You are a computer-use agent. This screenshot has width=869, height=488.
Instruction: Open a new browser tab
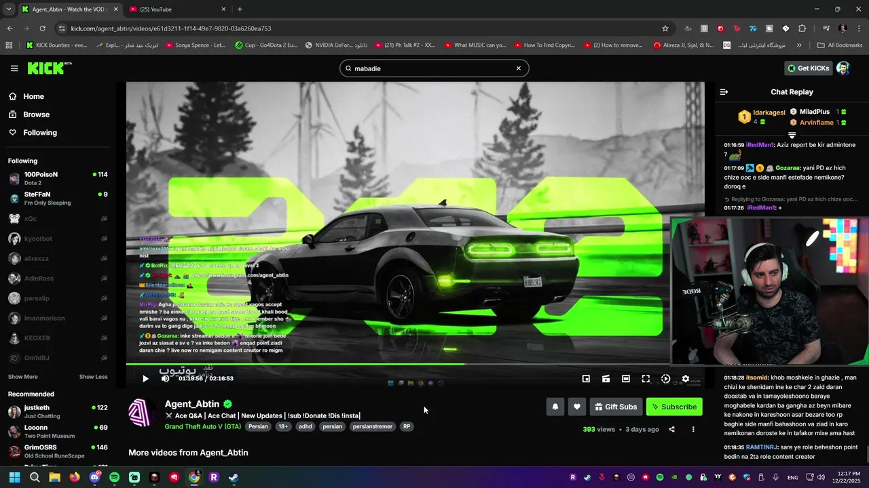tap(240, 9)
